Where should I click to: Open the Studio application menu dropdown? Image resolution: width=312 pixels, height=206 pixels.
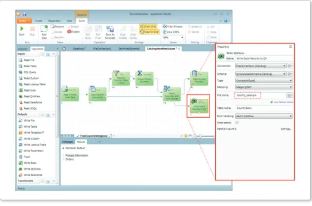tap(24, 21)
